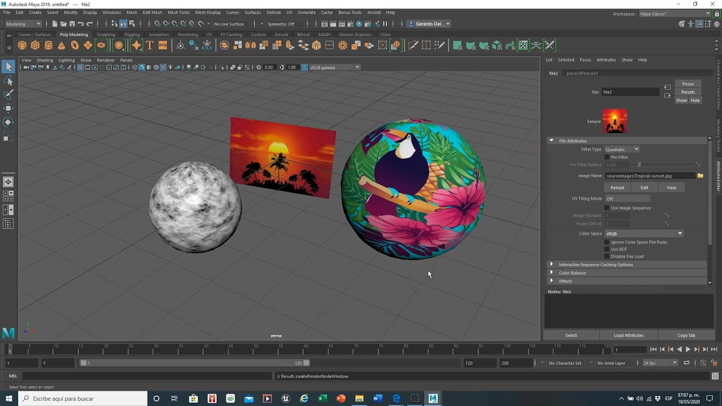Redo action arrow icon
Image resolution: width=722 pixels, height=406 pixels.
[x=89, y=24]
